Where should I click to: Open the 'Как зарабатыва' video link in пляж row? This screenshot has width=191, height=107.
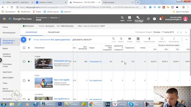95,81
